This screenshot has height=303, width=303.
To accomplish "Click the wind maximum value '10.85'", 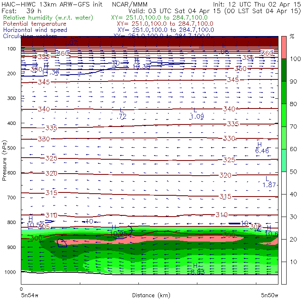I will pos(119,234).
